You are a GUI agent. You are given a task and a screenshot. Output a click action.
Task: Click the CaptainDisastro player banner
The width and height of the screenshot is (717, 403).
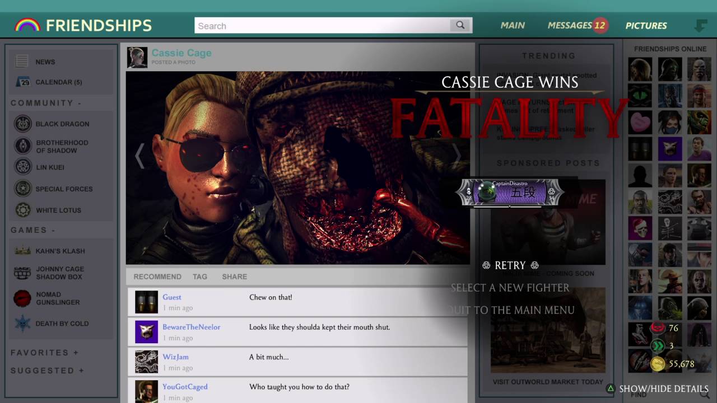(510, 193)
